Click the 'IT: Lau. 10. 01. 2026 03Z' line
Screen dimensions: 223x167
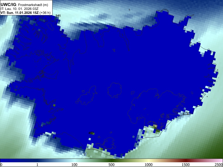pyautogui.click(x=19, y=9)
